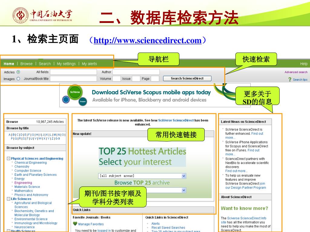
Task: Click the China University of Petroleum logo
Action: tap(42, 15)
